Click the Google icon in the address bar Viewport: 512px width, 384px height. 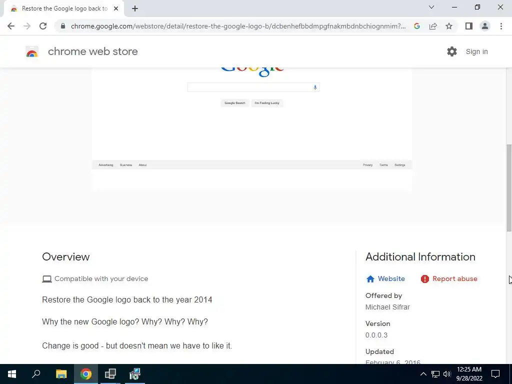pos(416,26)
